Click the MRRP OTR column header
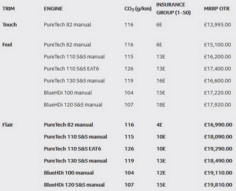 216,8
